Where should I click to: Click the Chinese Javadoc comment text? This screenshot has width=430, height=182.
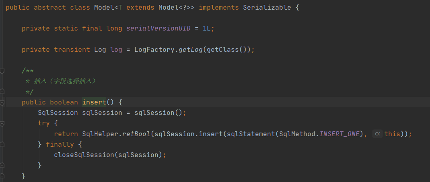(64, 81)
